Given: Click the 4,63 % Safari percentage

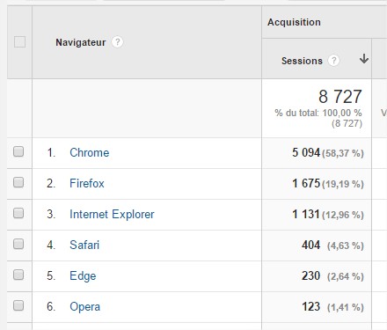Looking at the screenshot, I should 346,246.
